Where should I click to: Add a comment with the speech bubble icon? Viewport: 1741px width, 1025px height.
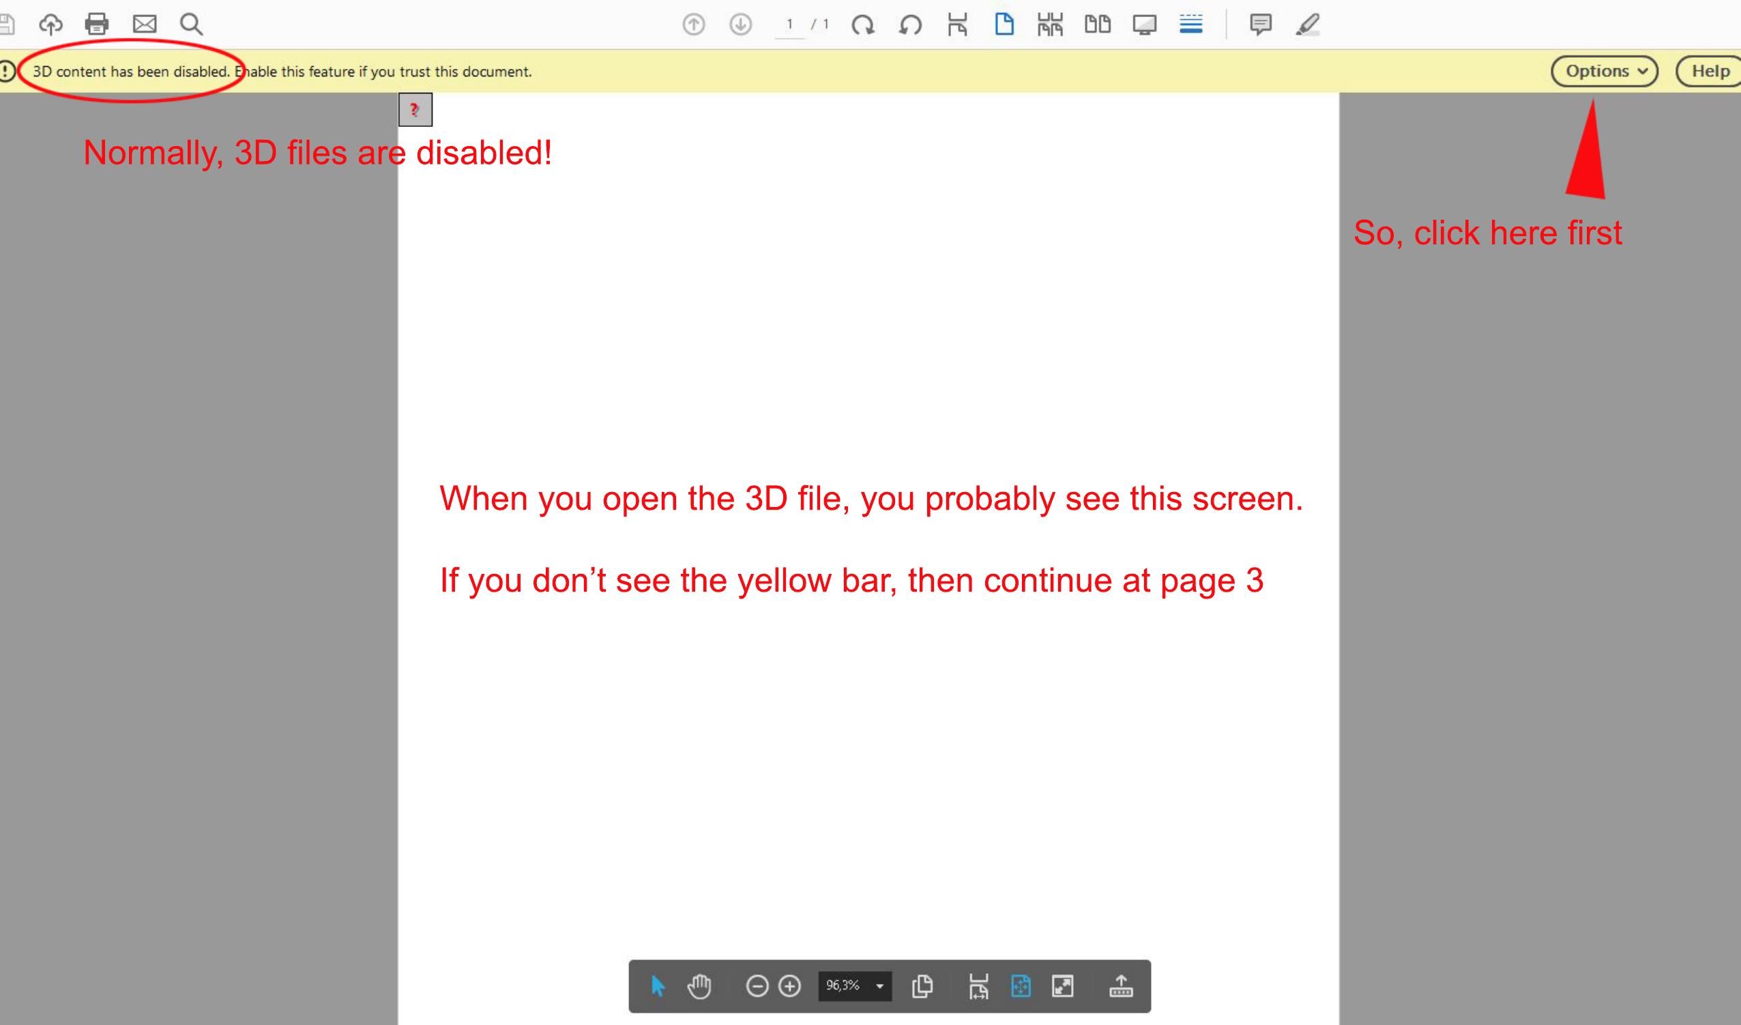coord(1260,24)
